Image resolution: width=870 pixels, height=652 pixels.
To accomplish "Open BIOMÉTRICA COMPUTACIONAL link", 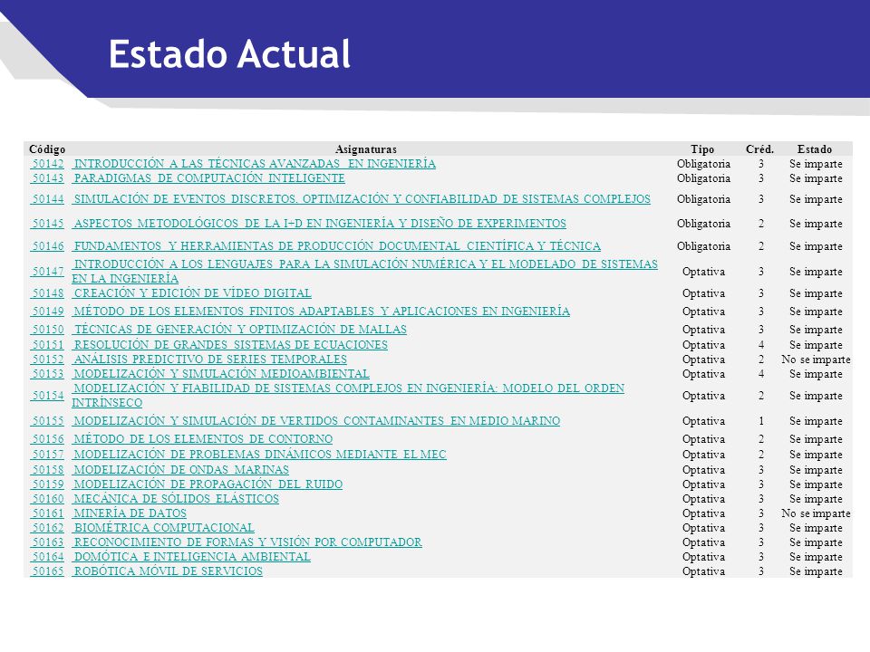I will pos(163,528).
